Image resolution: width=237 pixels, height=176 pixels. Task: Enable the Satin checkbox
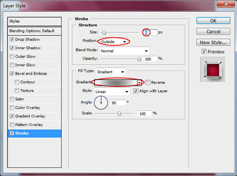pos(12,99)
